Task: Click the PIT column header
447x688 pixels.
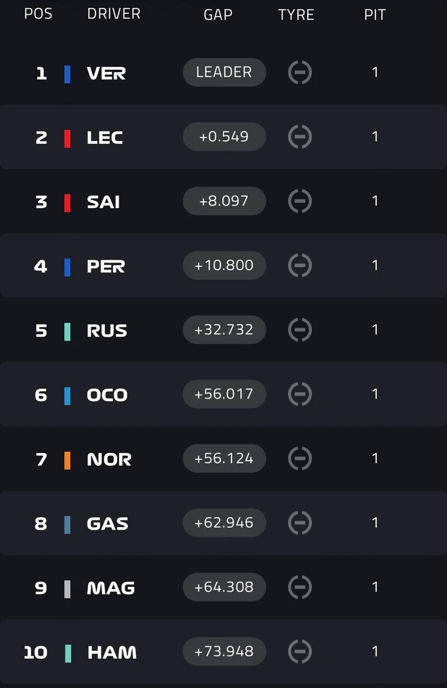Action: coord(374,14)
